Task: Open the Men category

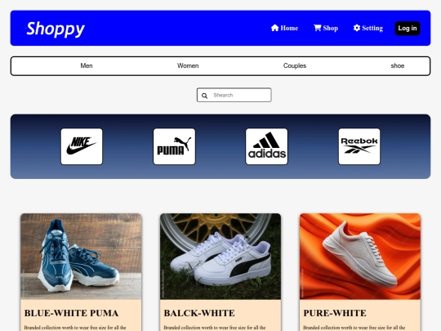Action: (87, 65)
